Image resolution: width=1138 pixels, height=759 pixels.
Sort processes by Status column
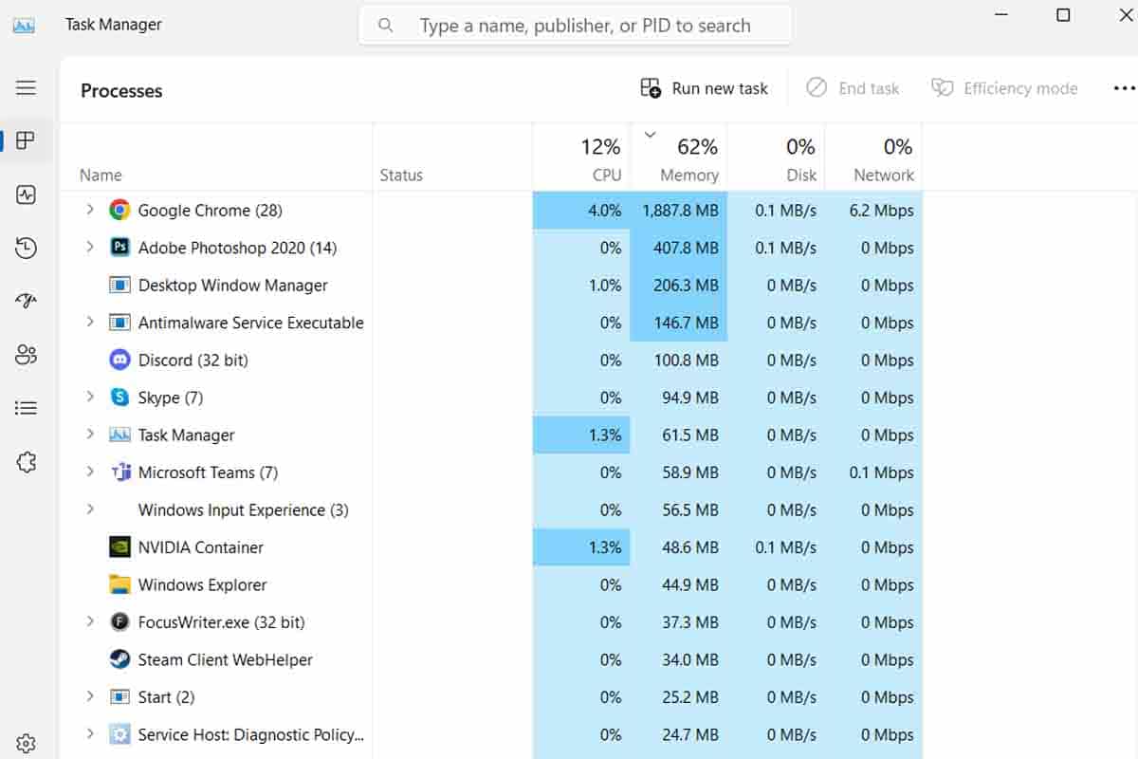(452, 157)
